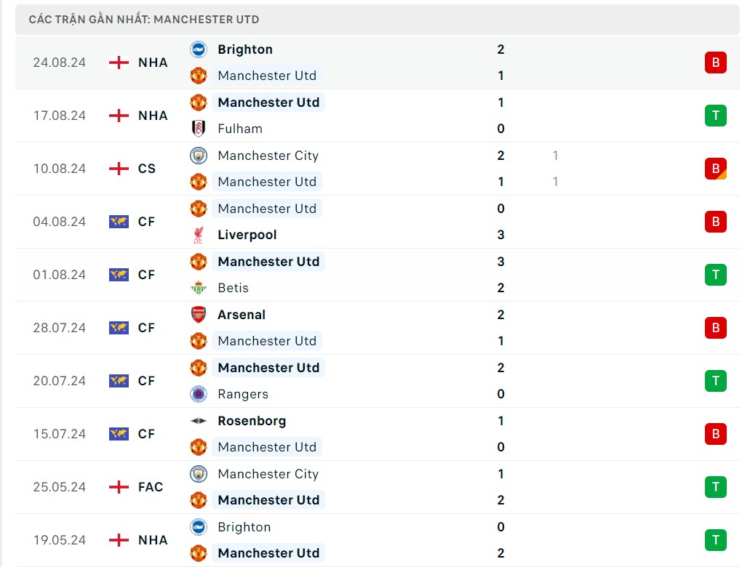Open the Arsenal team link
750x567 pixels.
point(242,315)
